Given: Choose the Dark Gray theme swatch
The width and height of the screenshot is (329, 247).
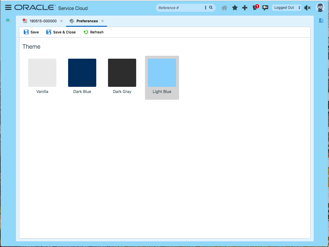Looking at the screenshot, I should [x=122, y=73].
